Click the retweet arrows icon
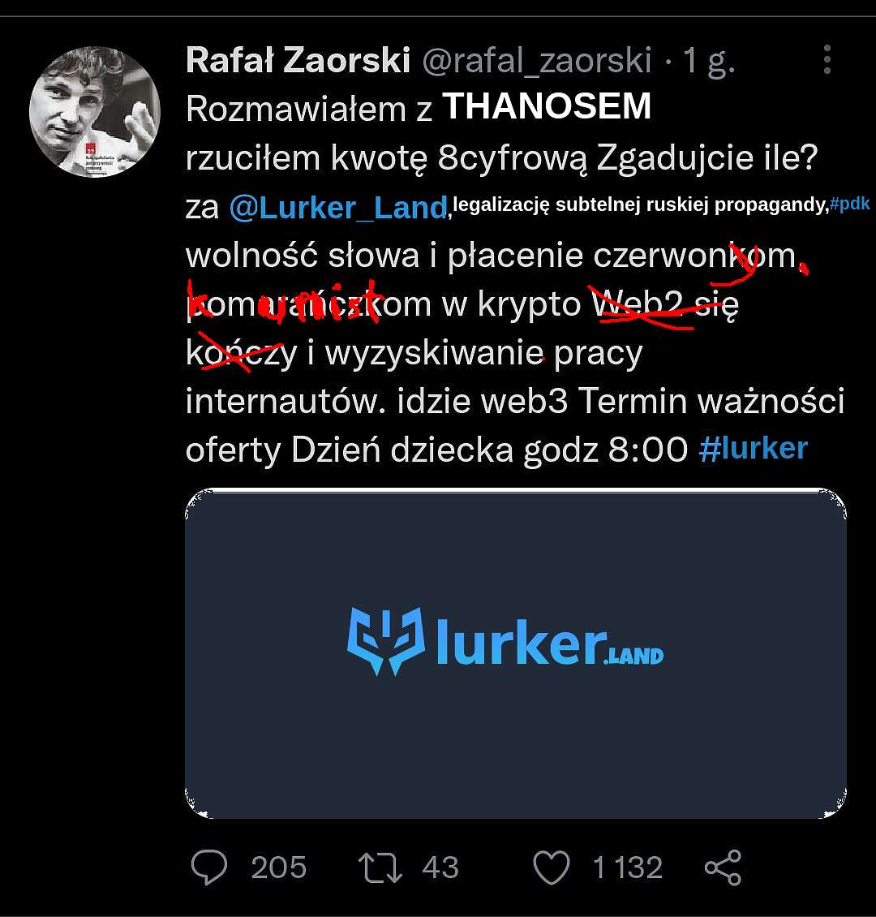The image size is (876, 917). (x=380, y=867)
